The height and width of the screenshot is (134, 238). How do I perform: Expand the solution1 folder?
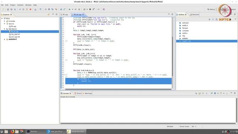(4, 39)
